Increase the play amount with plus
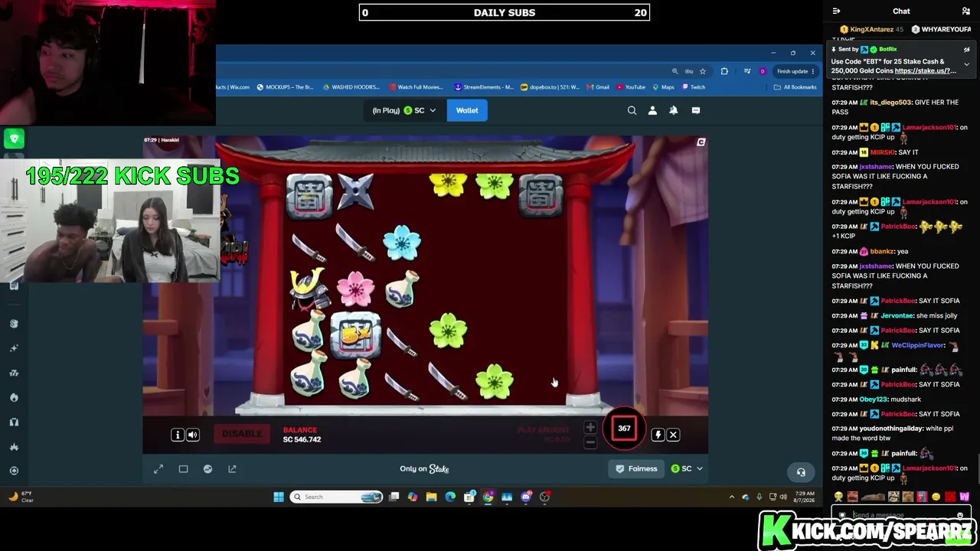This screenshot has height=551, width=980. 590,428
